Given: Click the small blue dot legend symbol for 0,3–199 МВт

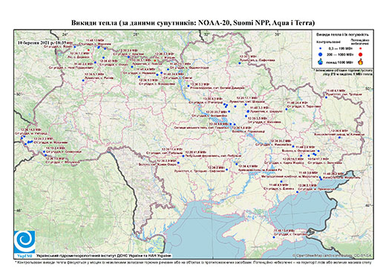Looking at the screenshot, I should (x=320, y=49).
